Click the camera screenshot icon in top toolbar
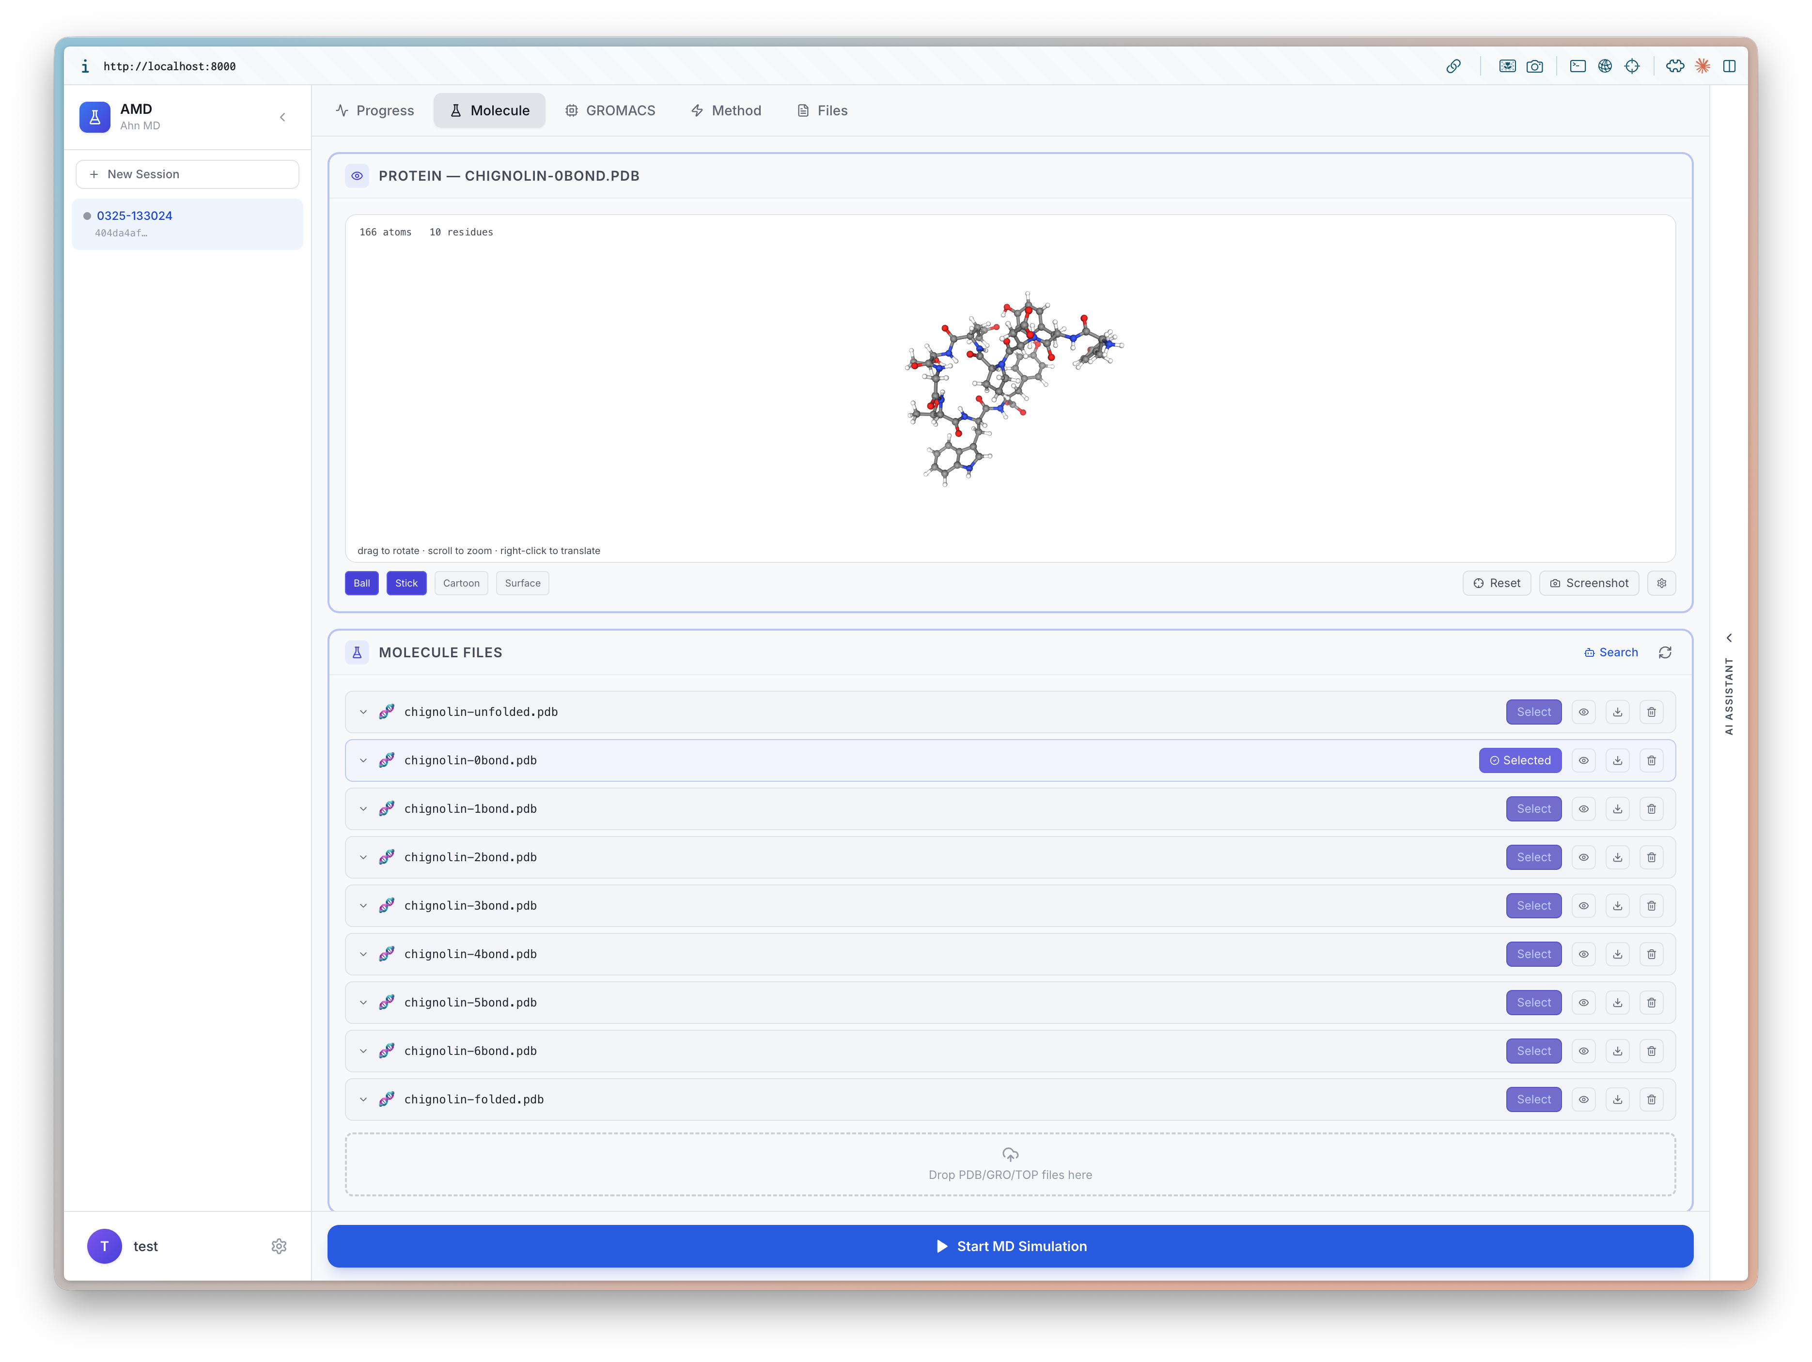 point(1534,66)
